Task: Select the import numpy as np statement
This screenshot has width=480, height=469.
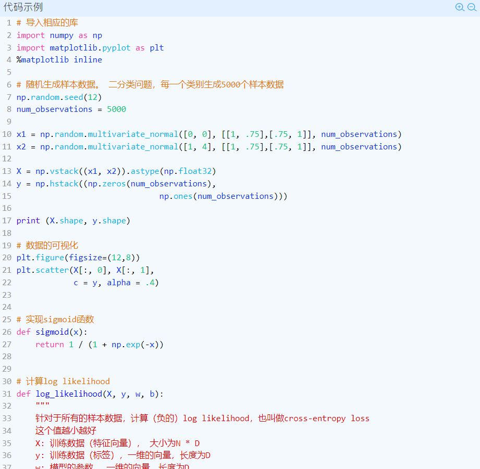Action: point(59,35)
